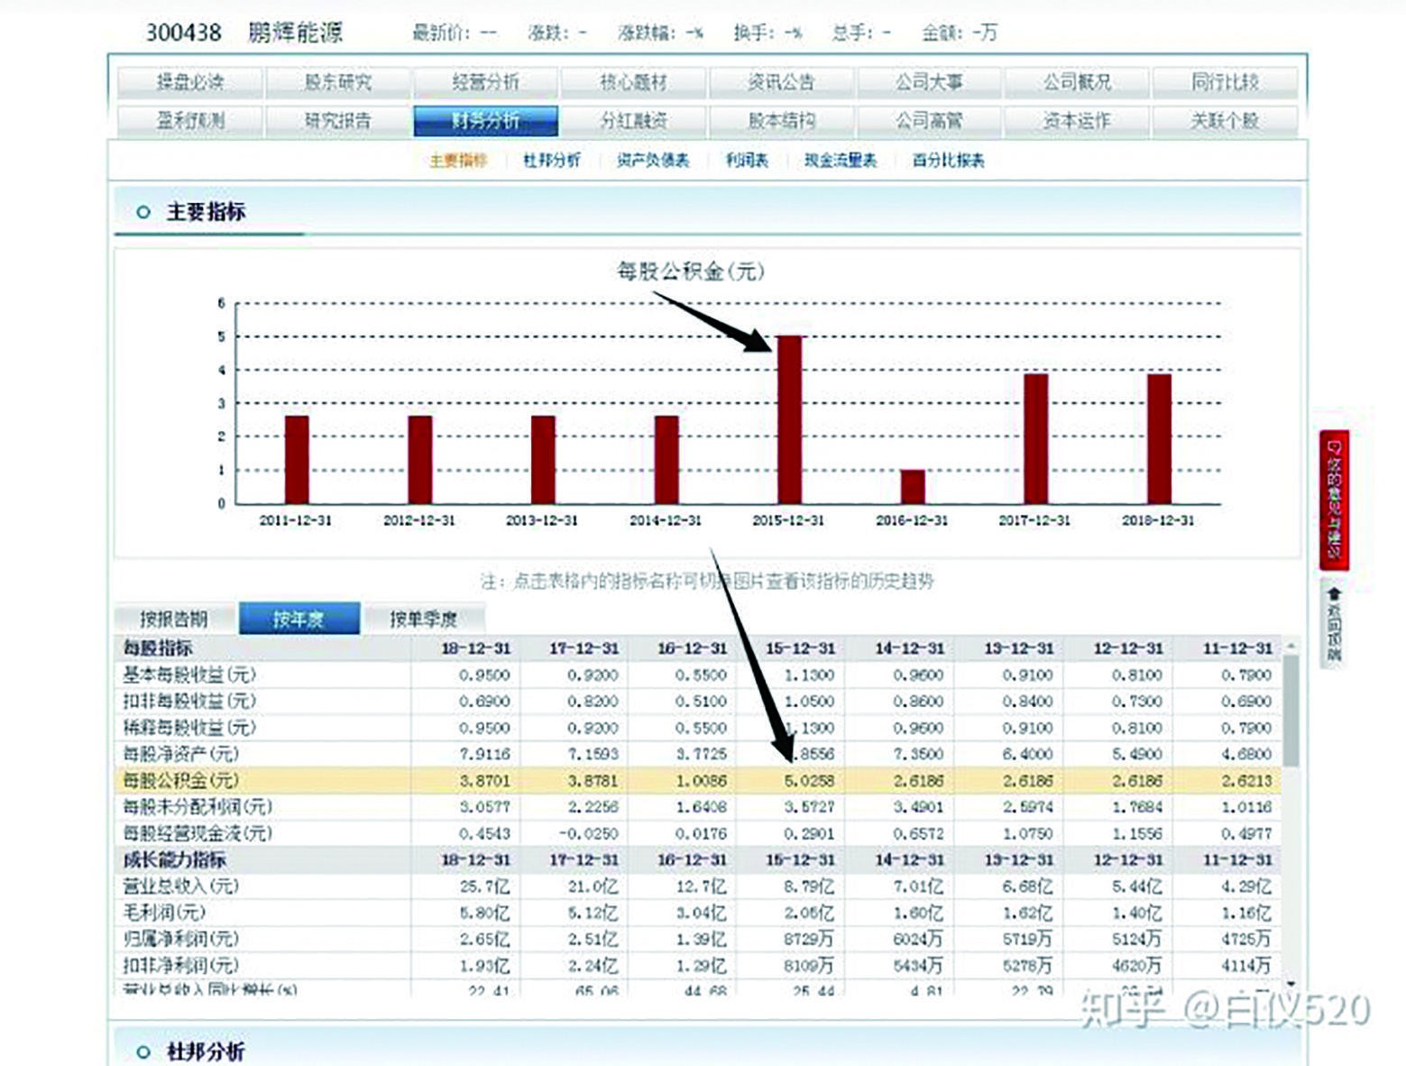The image size is (1406, 1066).
Task: Open the 经营分析 navigation tab
Action: click(484, 81)
